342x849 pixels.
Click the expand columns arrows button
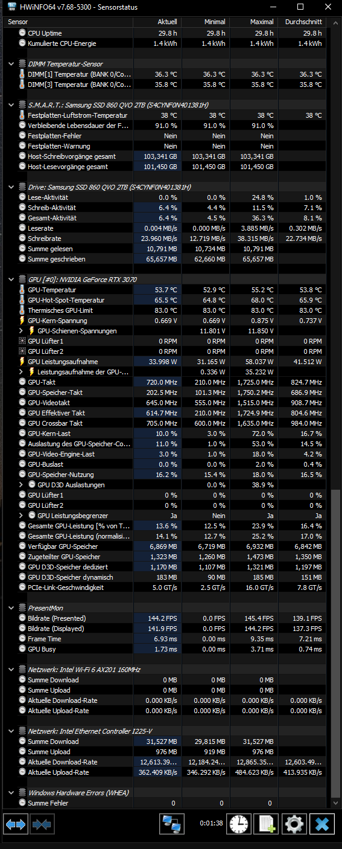(16, 824)
